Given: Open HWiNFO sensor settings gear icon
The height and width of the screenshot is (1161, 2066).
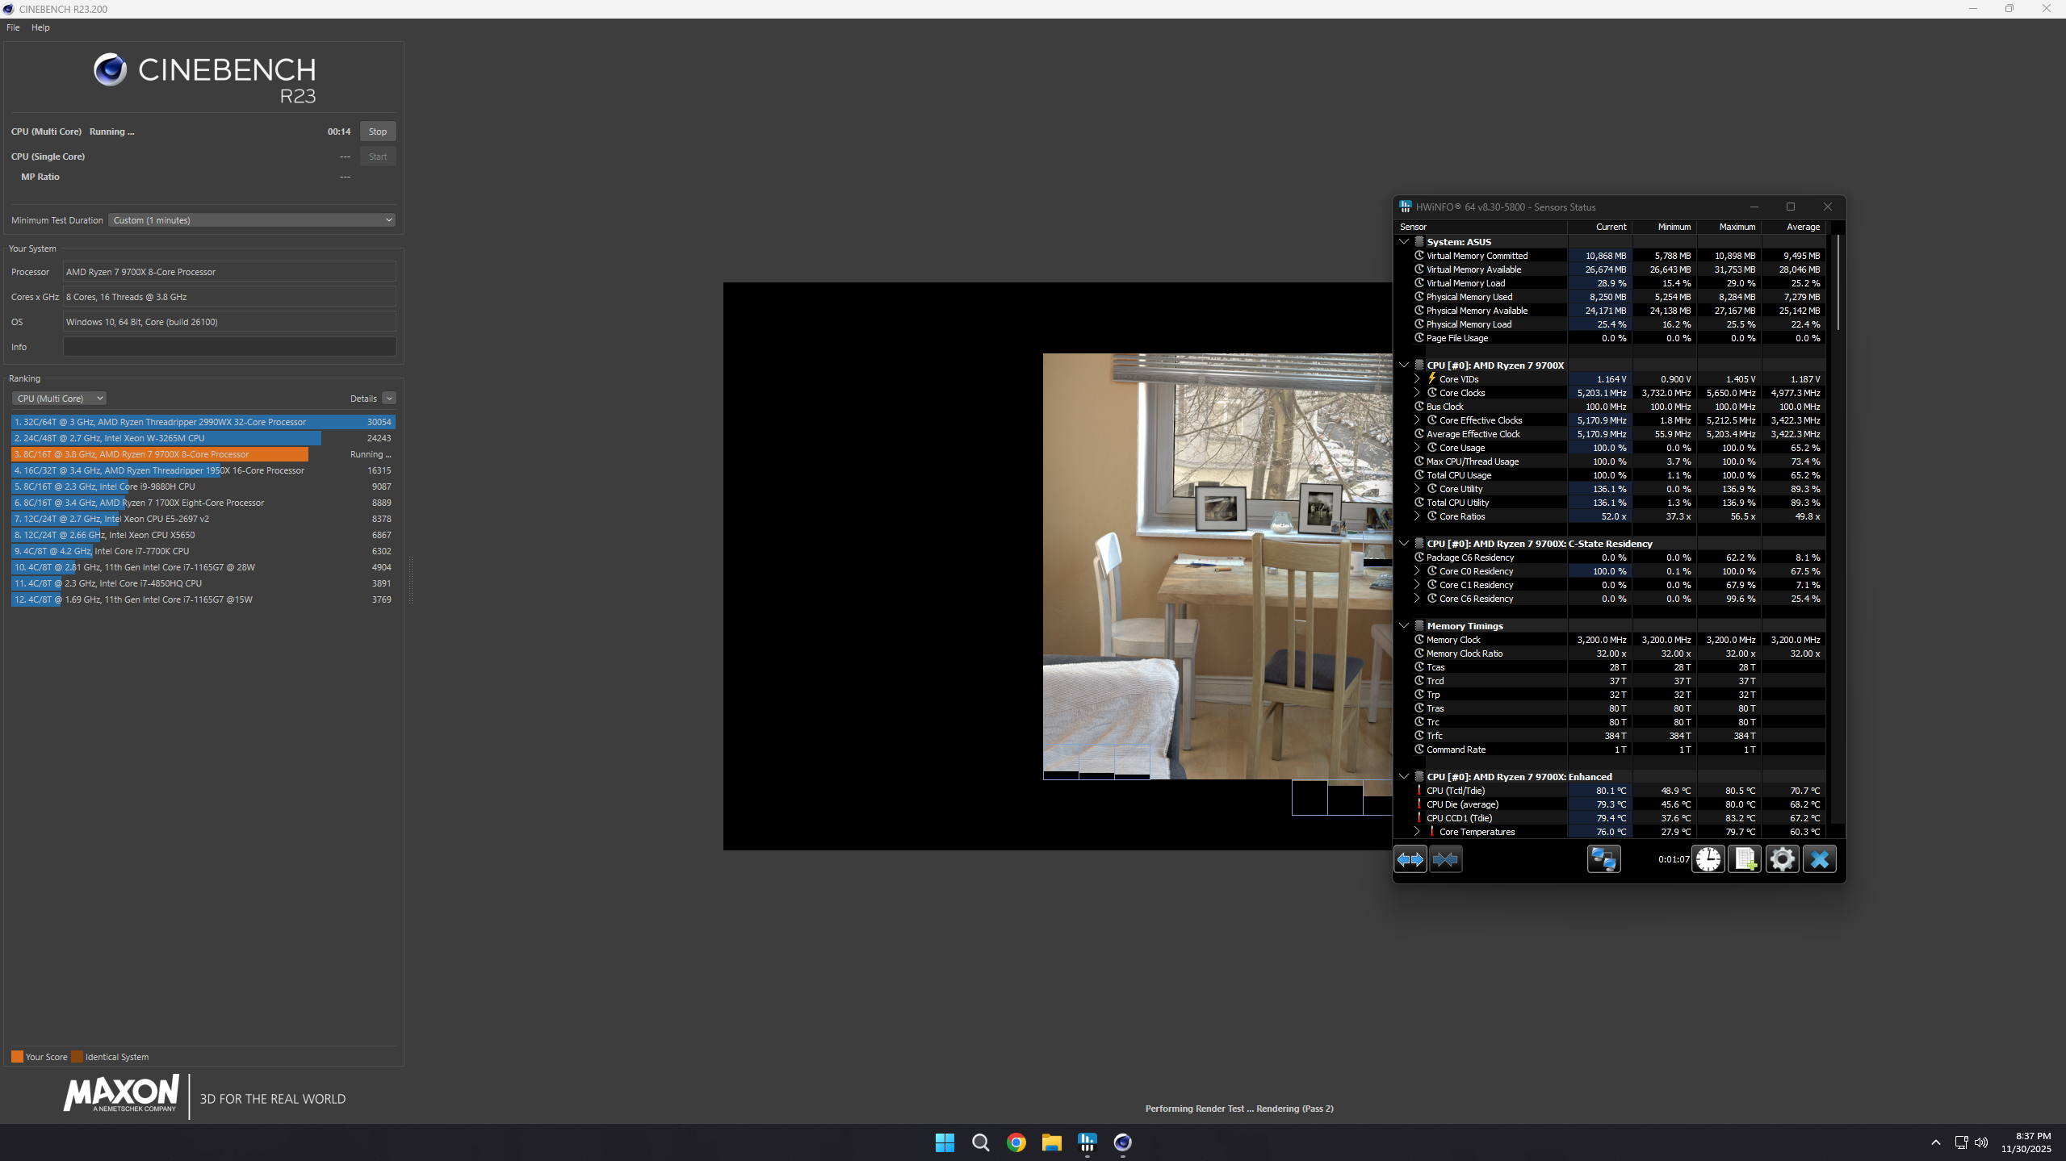Looking at the screenshot, I should point(1782,859).
